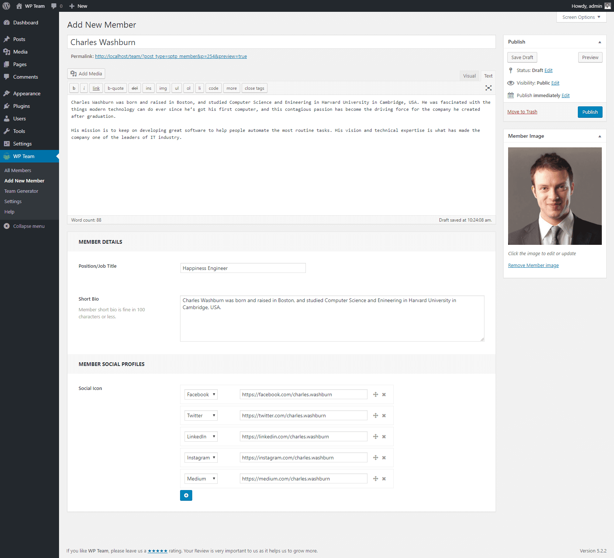Click the move handle on Facebook row

376,394
